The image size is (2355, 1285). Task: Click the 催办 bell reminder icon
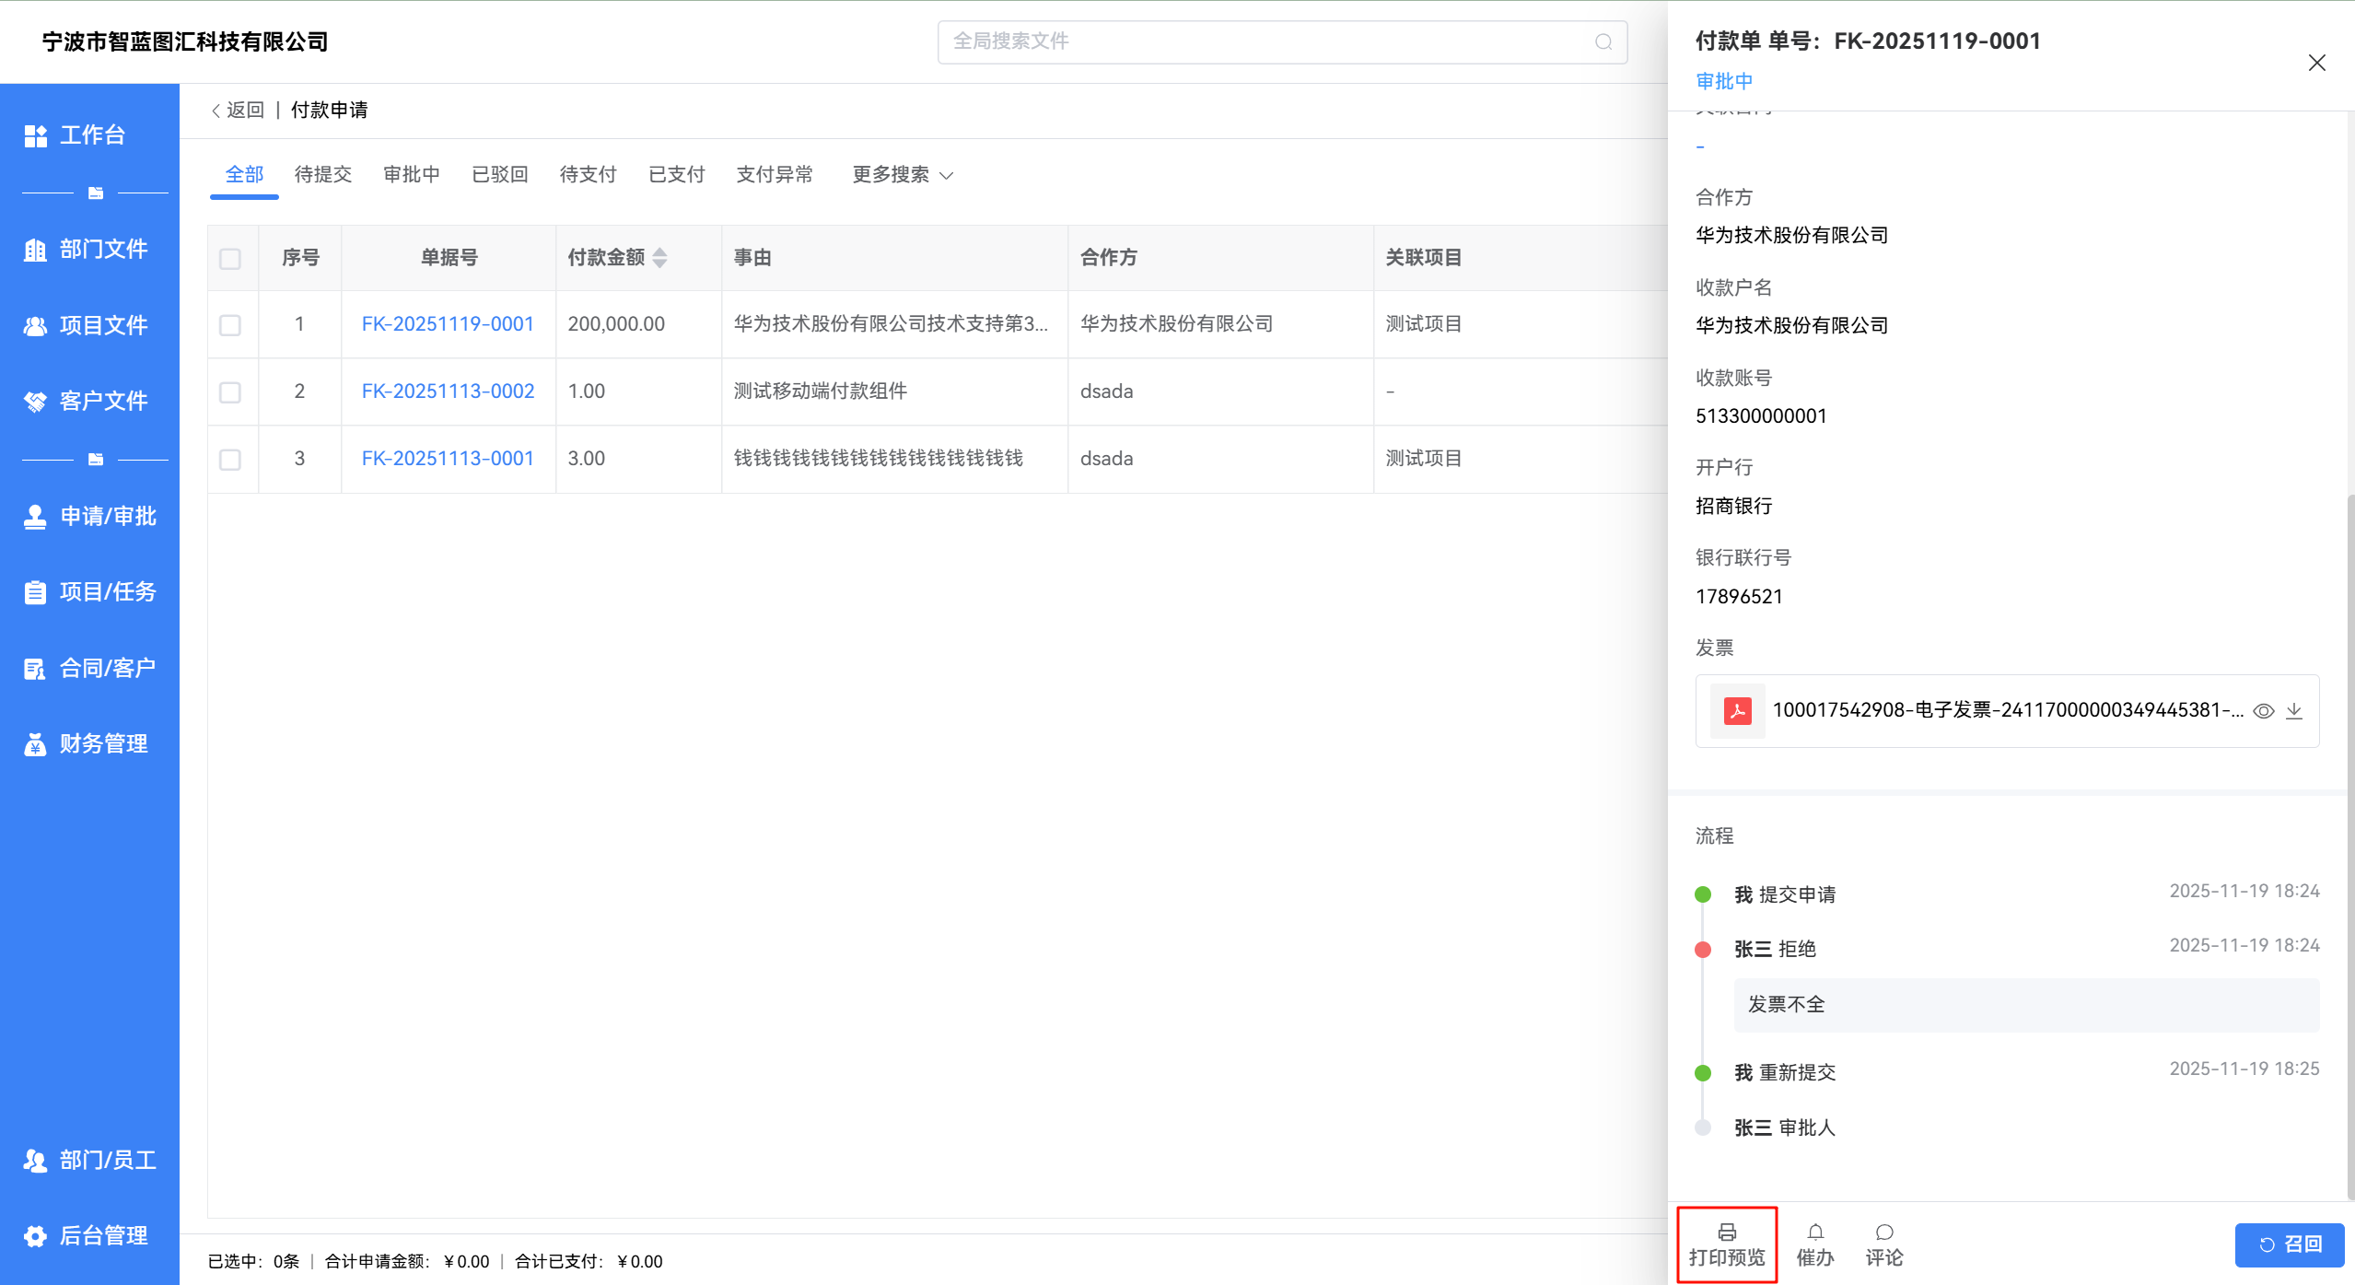(1815, 1232)
